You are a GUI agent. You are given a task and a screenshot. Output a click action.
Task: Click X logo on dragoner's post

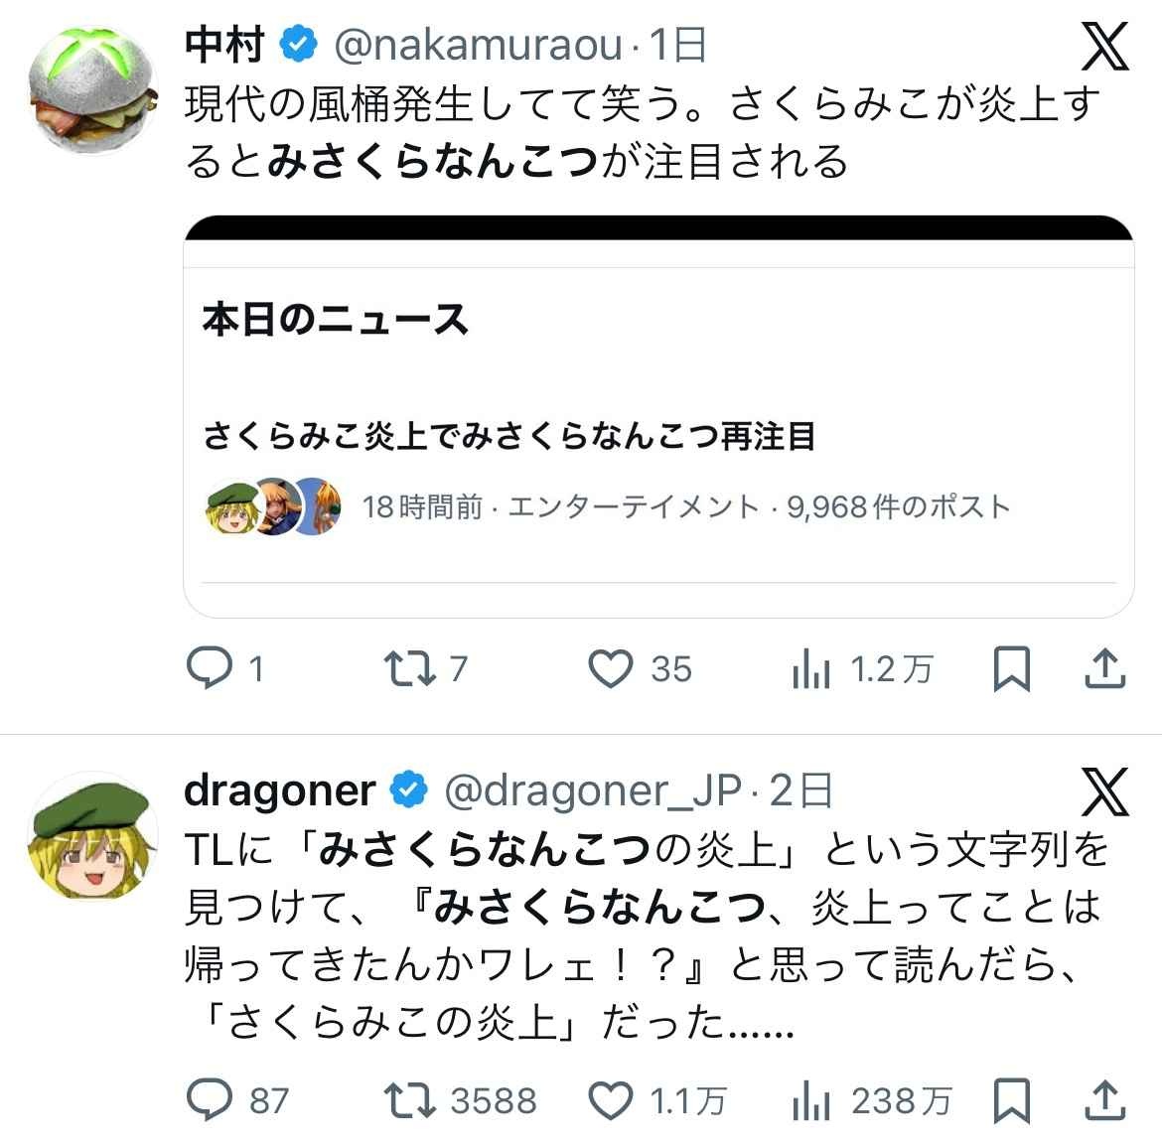click(x=1104, y=791)
